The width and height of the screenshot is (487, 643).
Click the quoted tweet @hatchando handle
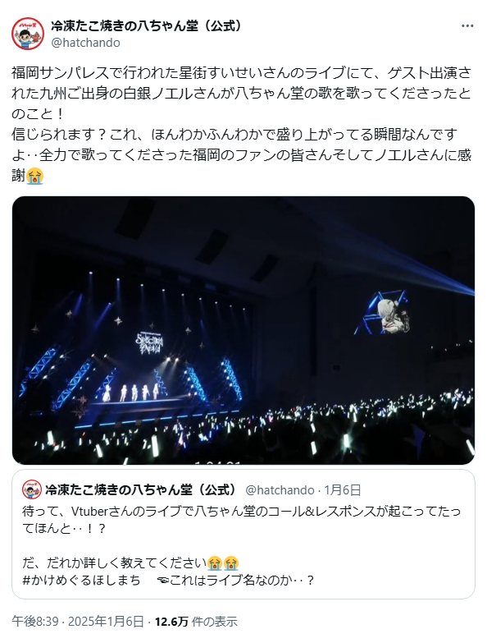[280, 490]
